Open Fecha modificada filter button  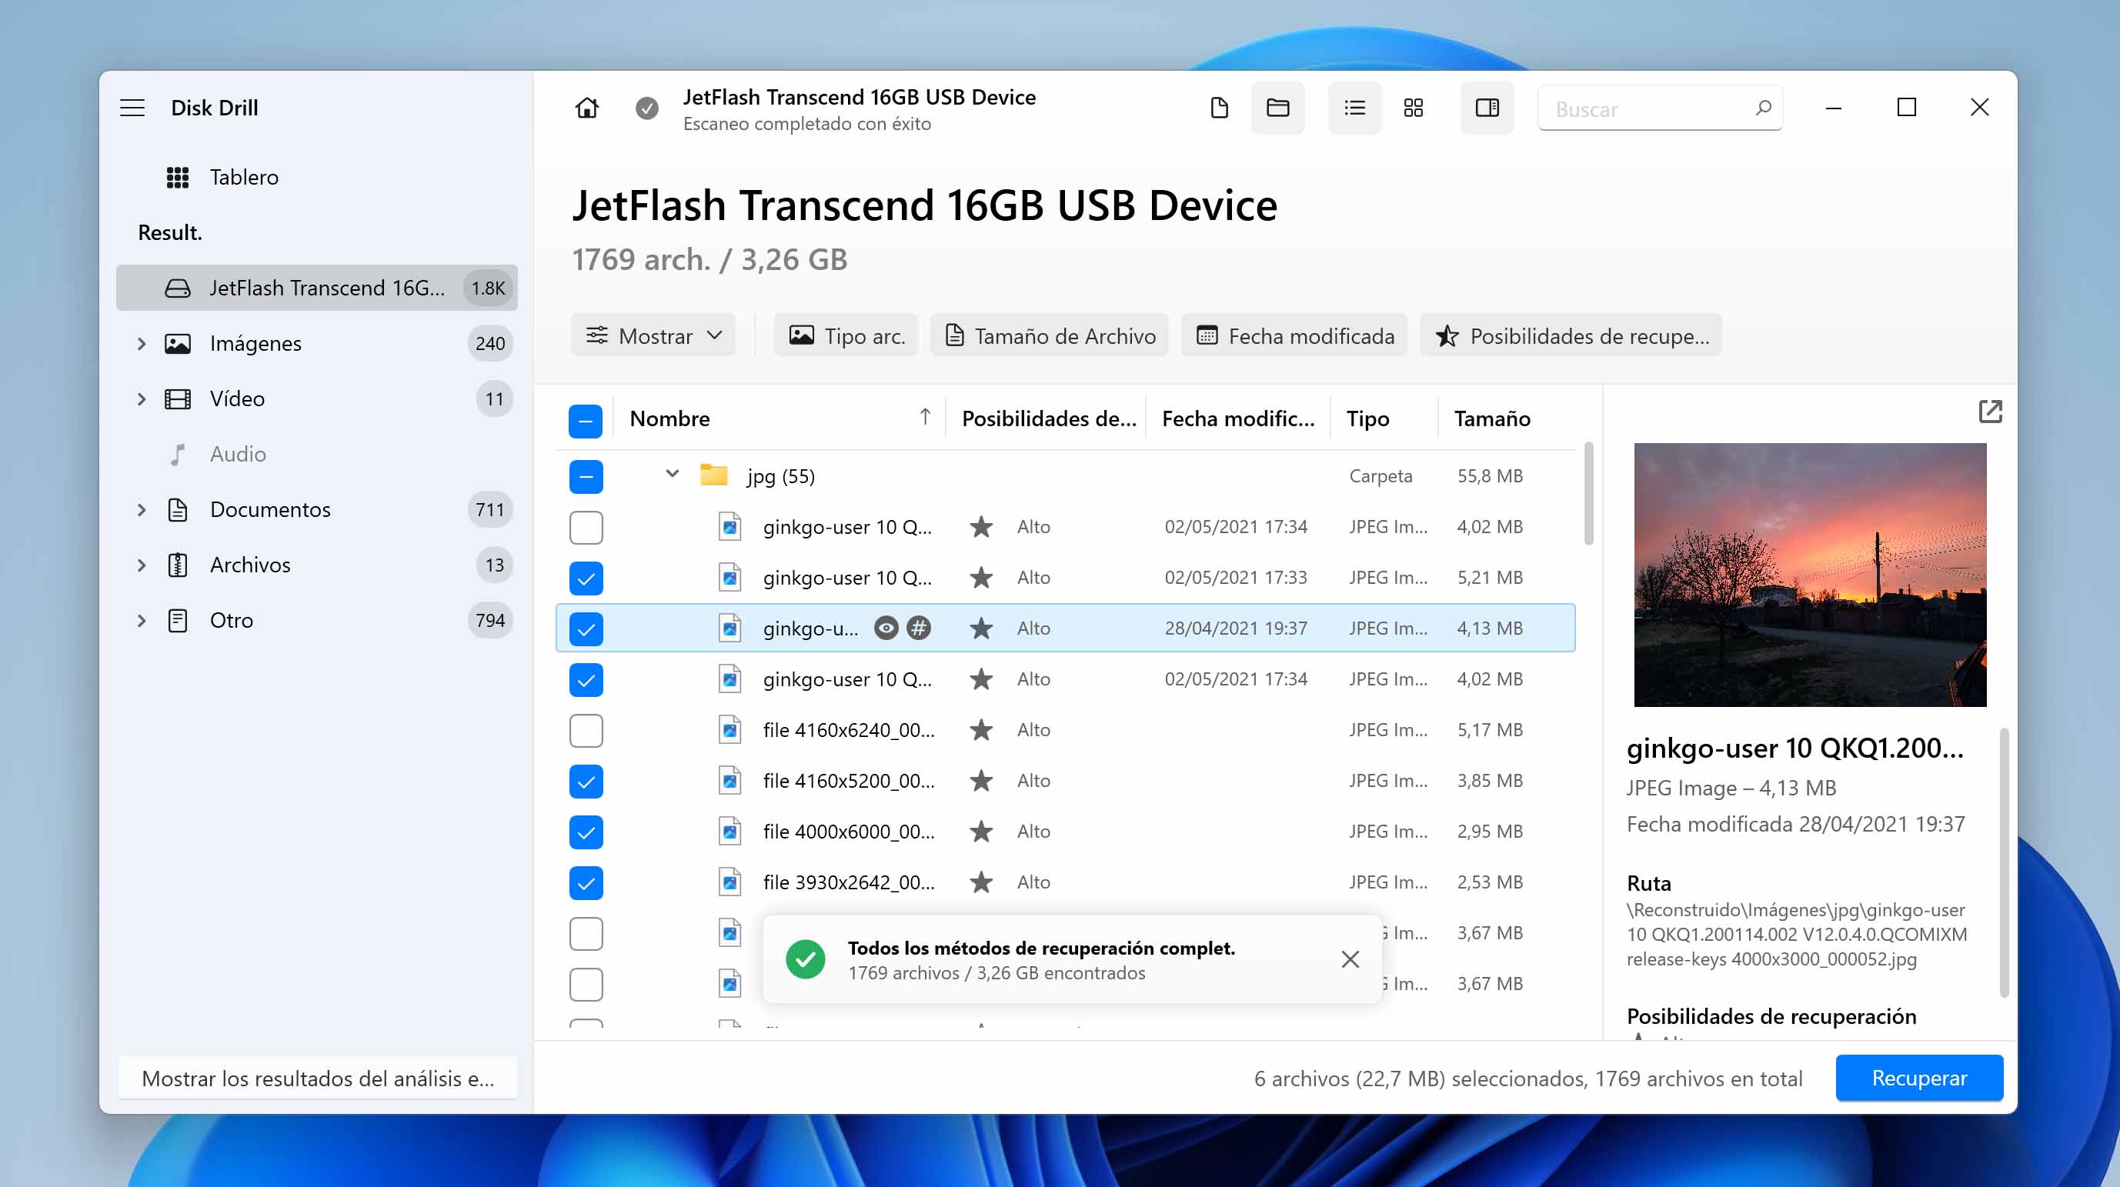point(1294,335)
